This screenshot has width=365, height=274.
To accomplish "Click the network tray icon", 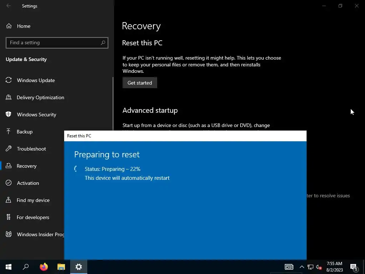I will point(310,267).
